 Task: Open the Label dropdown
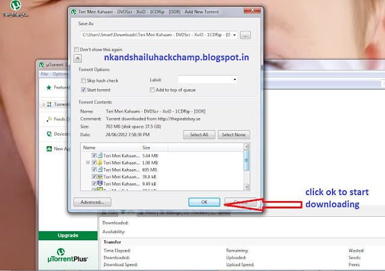(235, 79)
